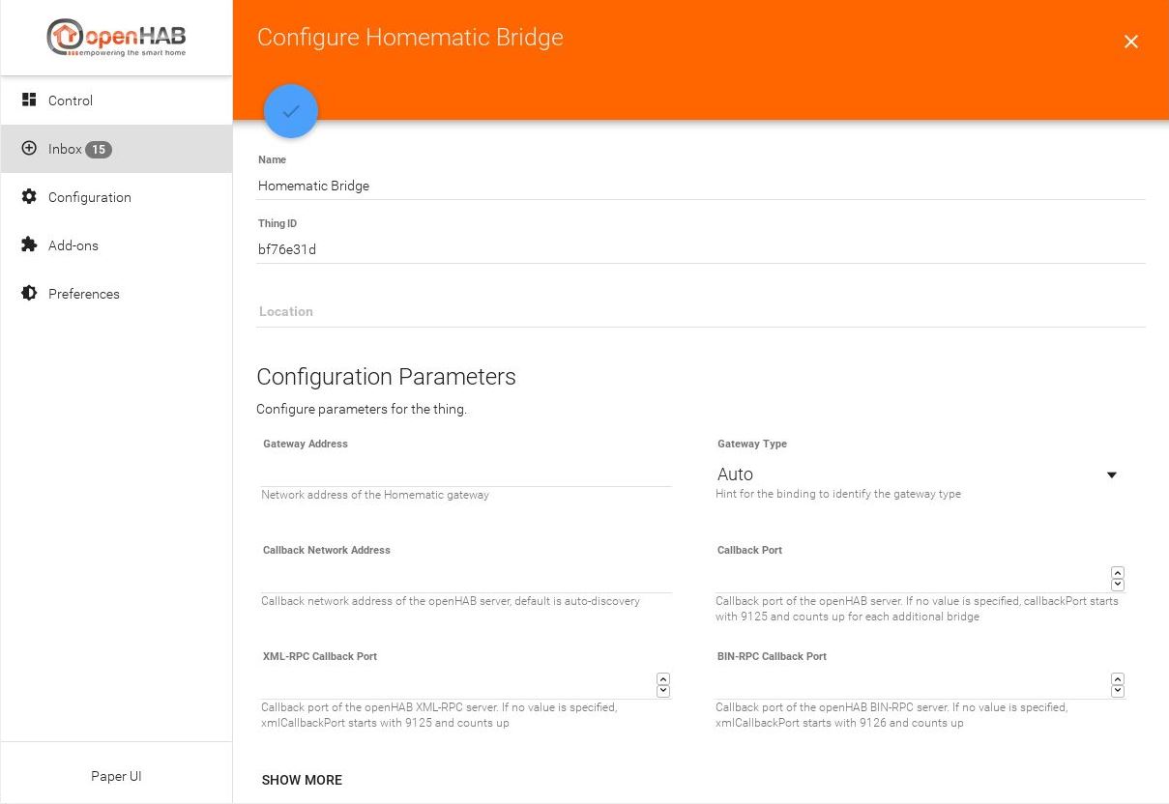Close the Configure Homematic Bridge dialog
This screenshot has width=1169, height=804.
tap(1131, 42)
